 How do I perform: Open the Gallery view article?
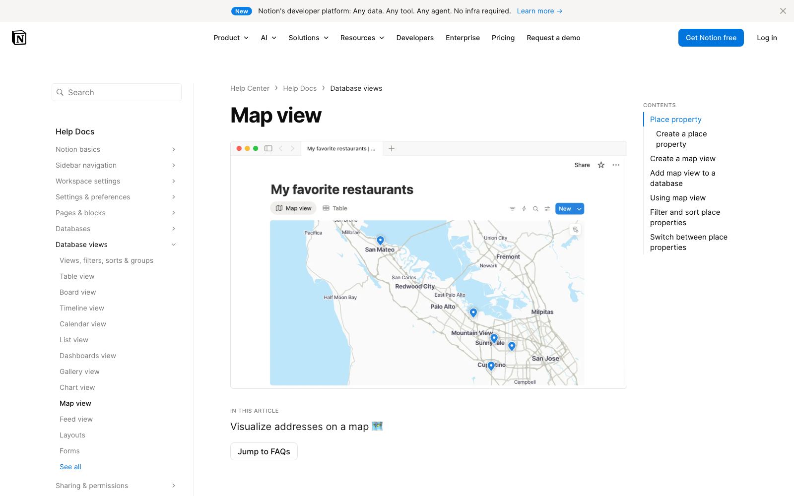79,372
